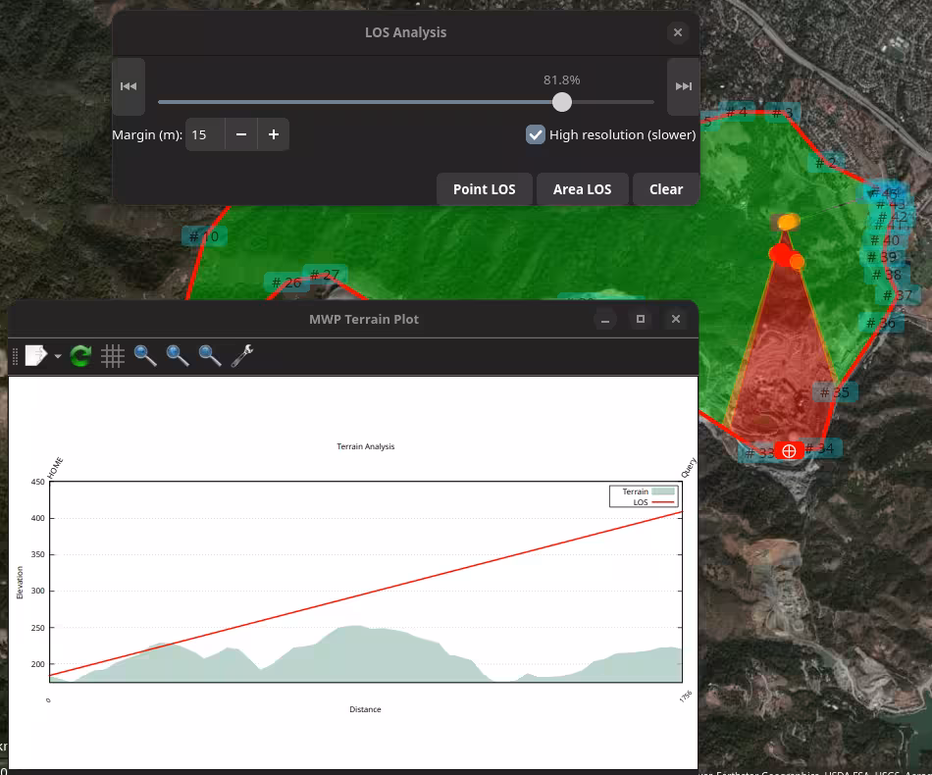Screen dimensions: 932x775
Task: Toggle the plot grid icon
Action: tap(113, 356)
